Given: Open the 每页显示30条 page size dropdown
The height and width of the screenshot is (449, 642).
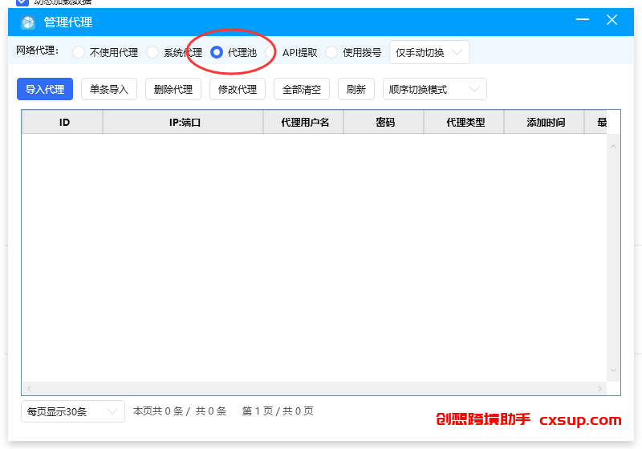Looking at the screenshot, I should 73,411.
